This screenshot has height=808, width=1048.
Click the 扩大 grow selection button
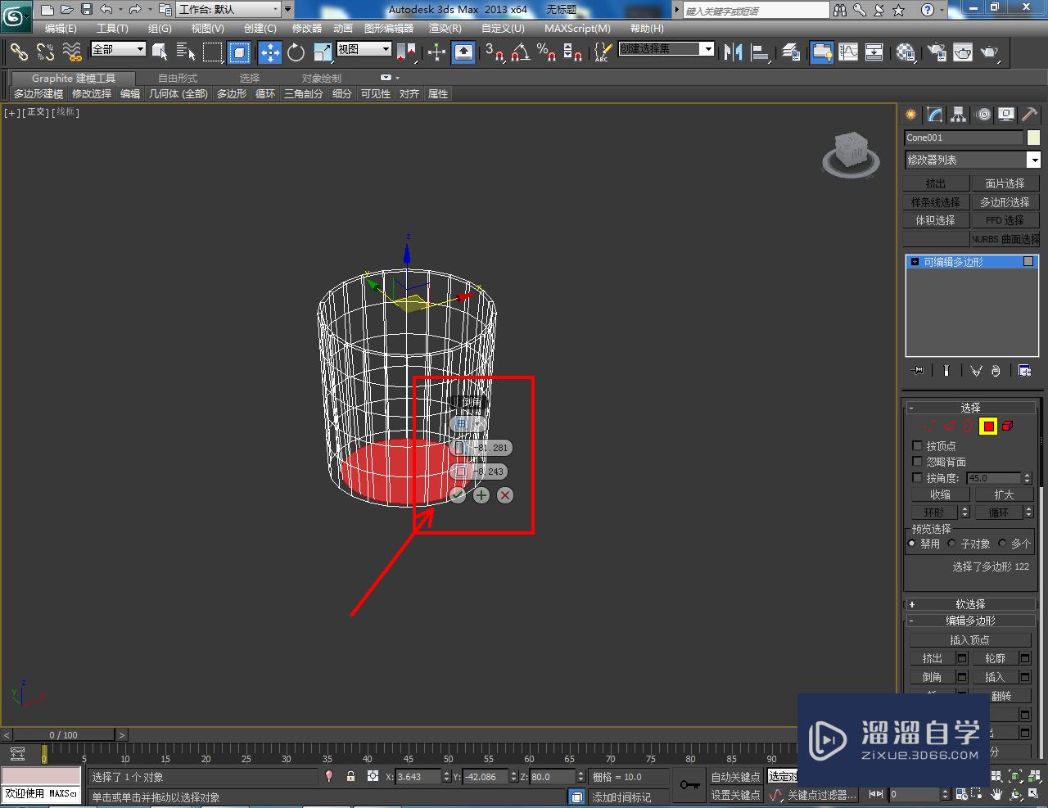(1004, 494)
